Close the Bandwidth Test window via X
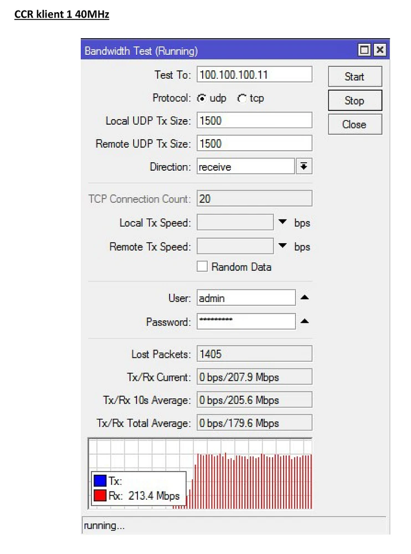This screenshot has height=554, width=411. [379, 50]
